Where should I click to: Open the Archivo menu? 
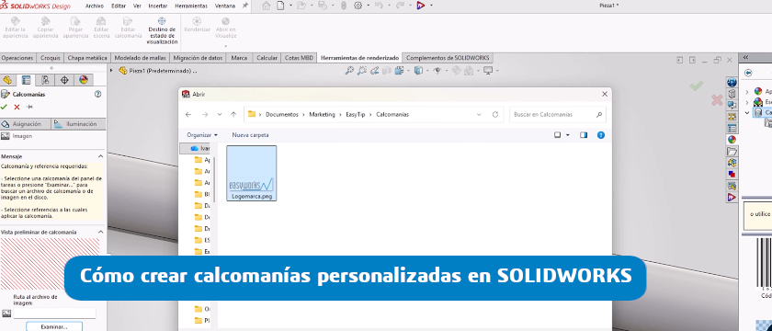(x=95, y=6)
